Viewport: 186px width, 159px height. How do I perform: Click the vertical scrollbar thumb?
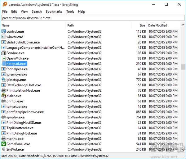[x=183, y=67]
